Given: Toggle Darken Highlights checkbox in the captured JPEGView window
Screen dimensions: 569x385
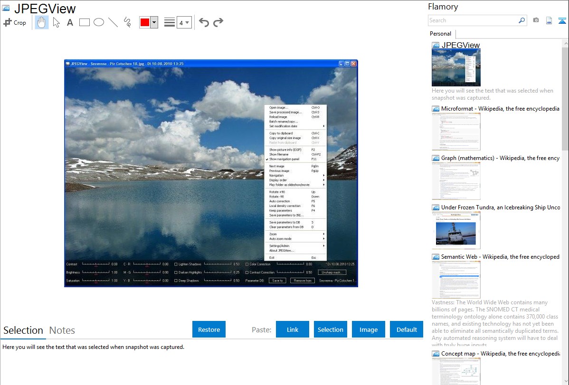Looking at the screenshot, I should click(176, 272).
